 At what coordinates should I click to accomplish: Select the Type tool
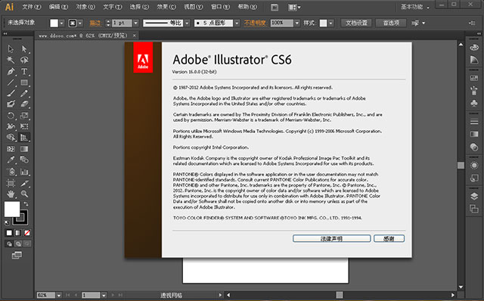(24, 71)
